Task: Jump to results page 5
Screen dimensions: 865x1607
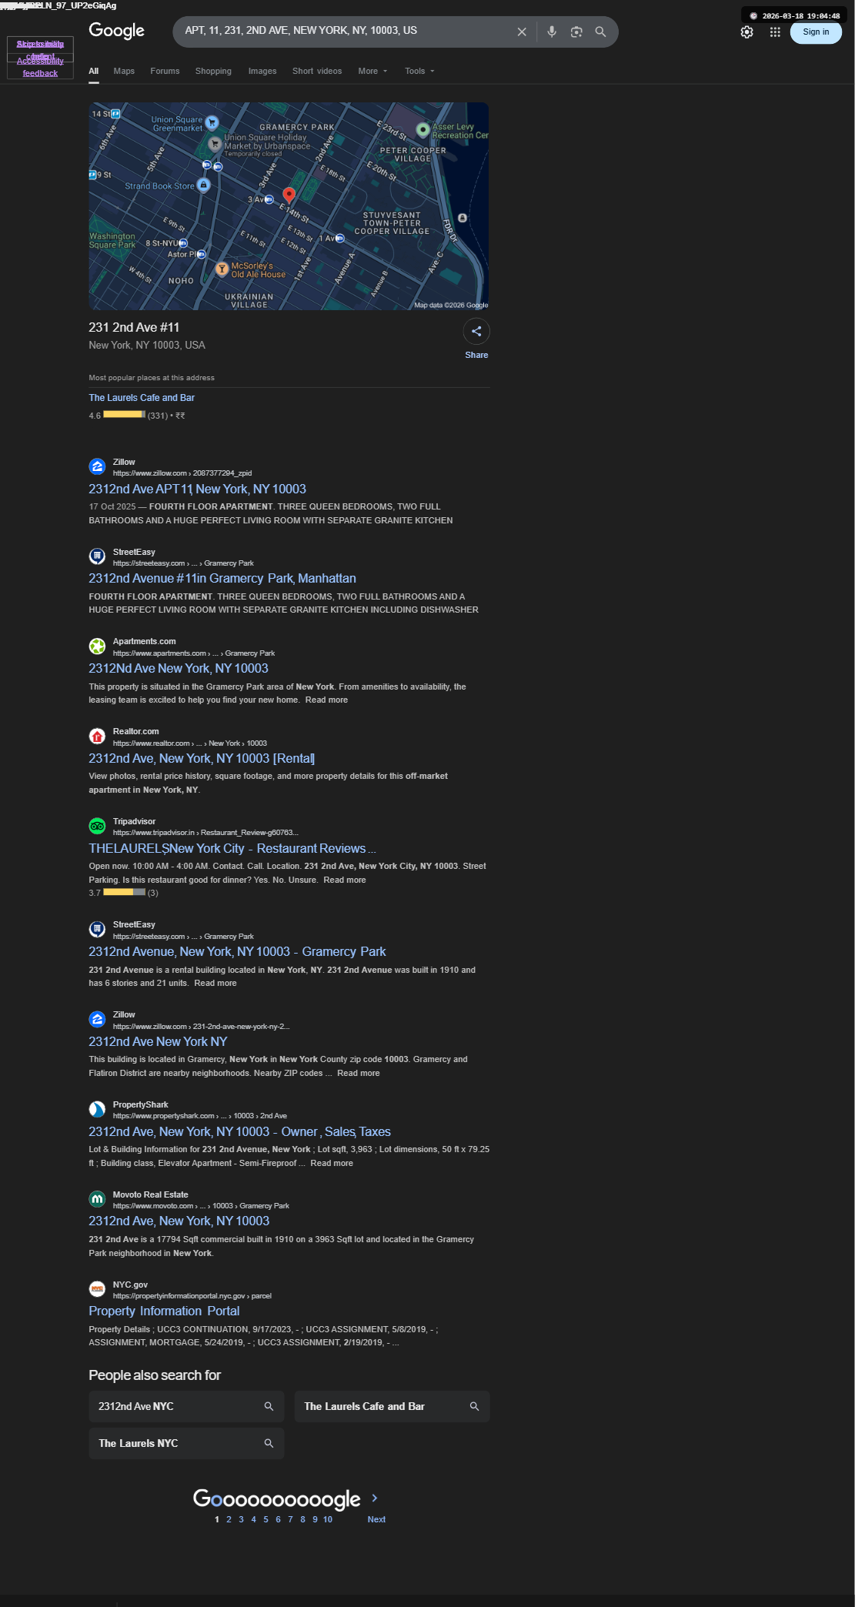Action: [266, 1519]
